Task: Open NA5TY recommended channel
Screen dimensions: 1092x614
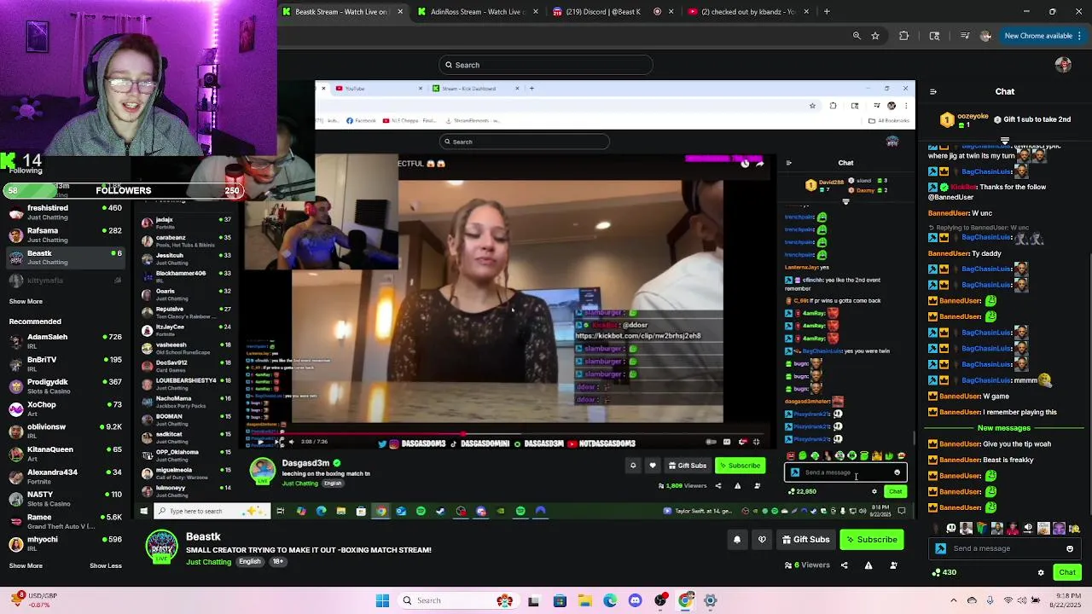Action: [x=65, y=498]
